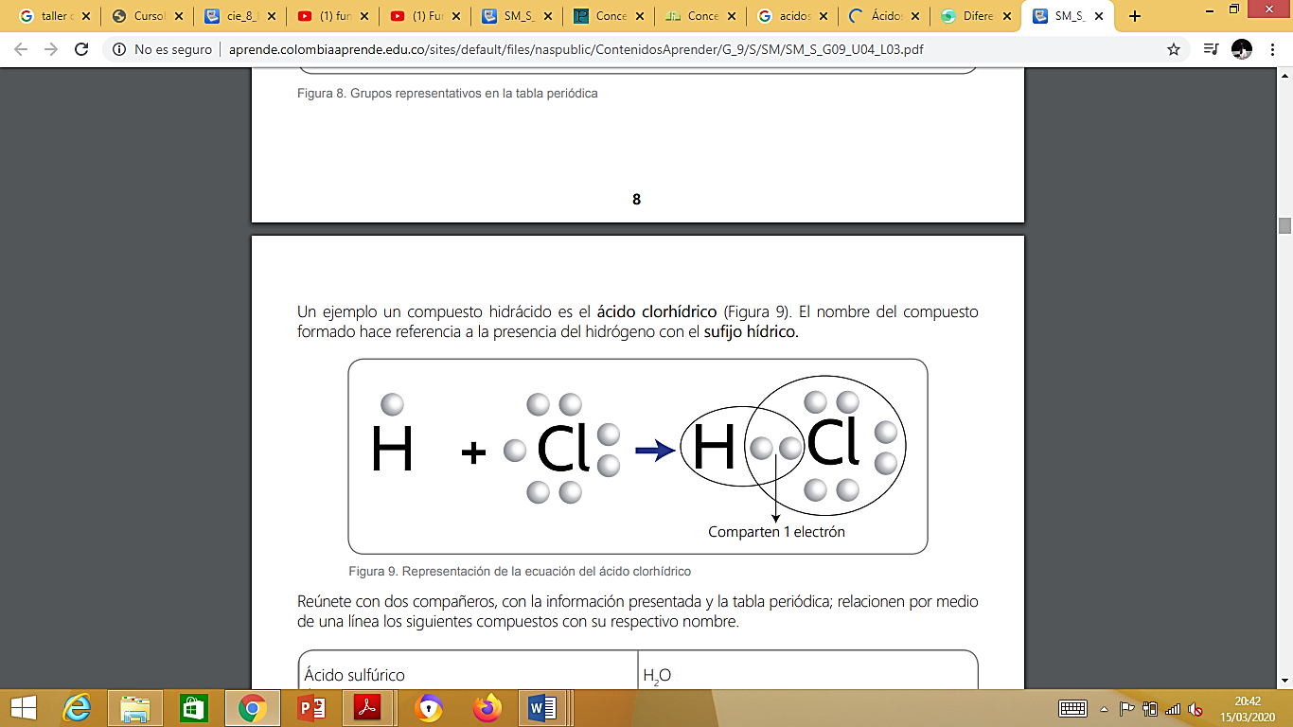Close the active SM_S tab
The image size is (1293, 727).
point(1099,16)
